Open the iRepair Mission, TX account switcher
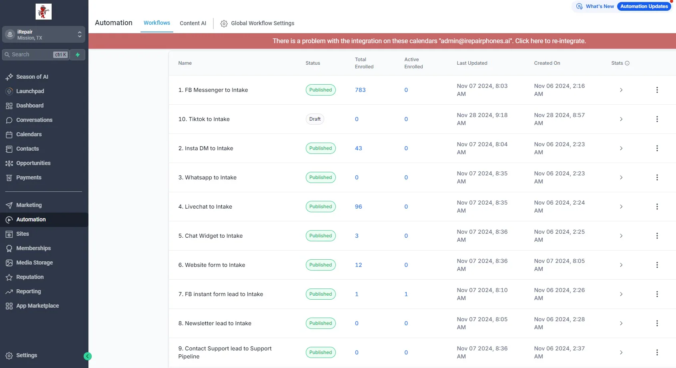The height and width of the screenshot is (368, 676). tap(44, 35)
